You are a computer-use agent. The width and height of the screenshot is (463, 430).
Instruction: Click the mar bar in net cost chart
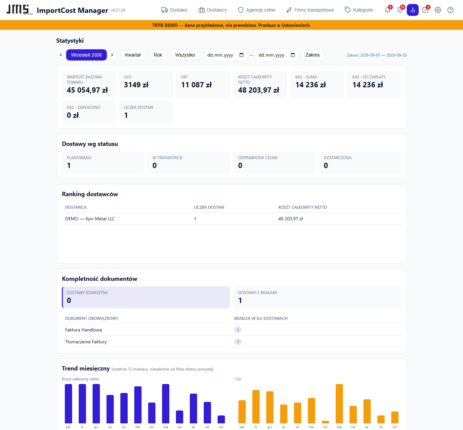pyautogui.click(x=138, y=405)
